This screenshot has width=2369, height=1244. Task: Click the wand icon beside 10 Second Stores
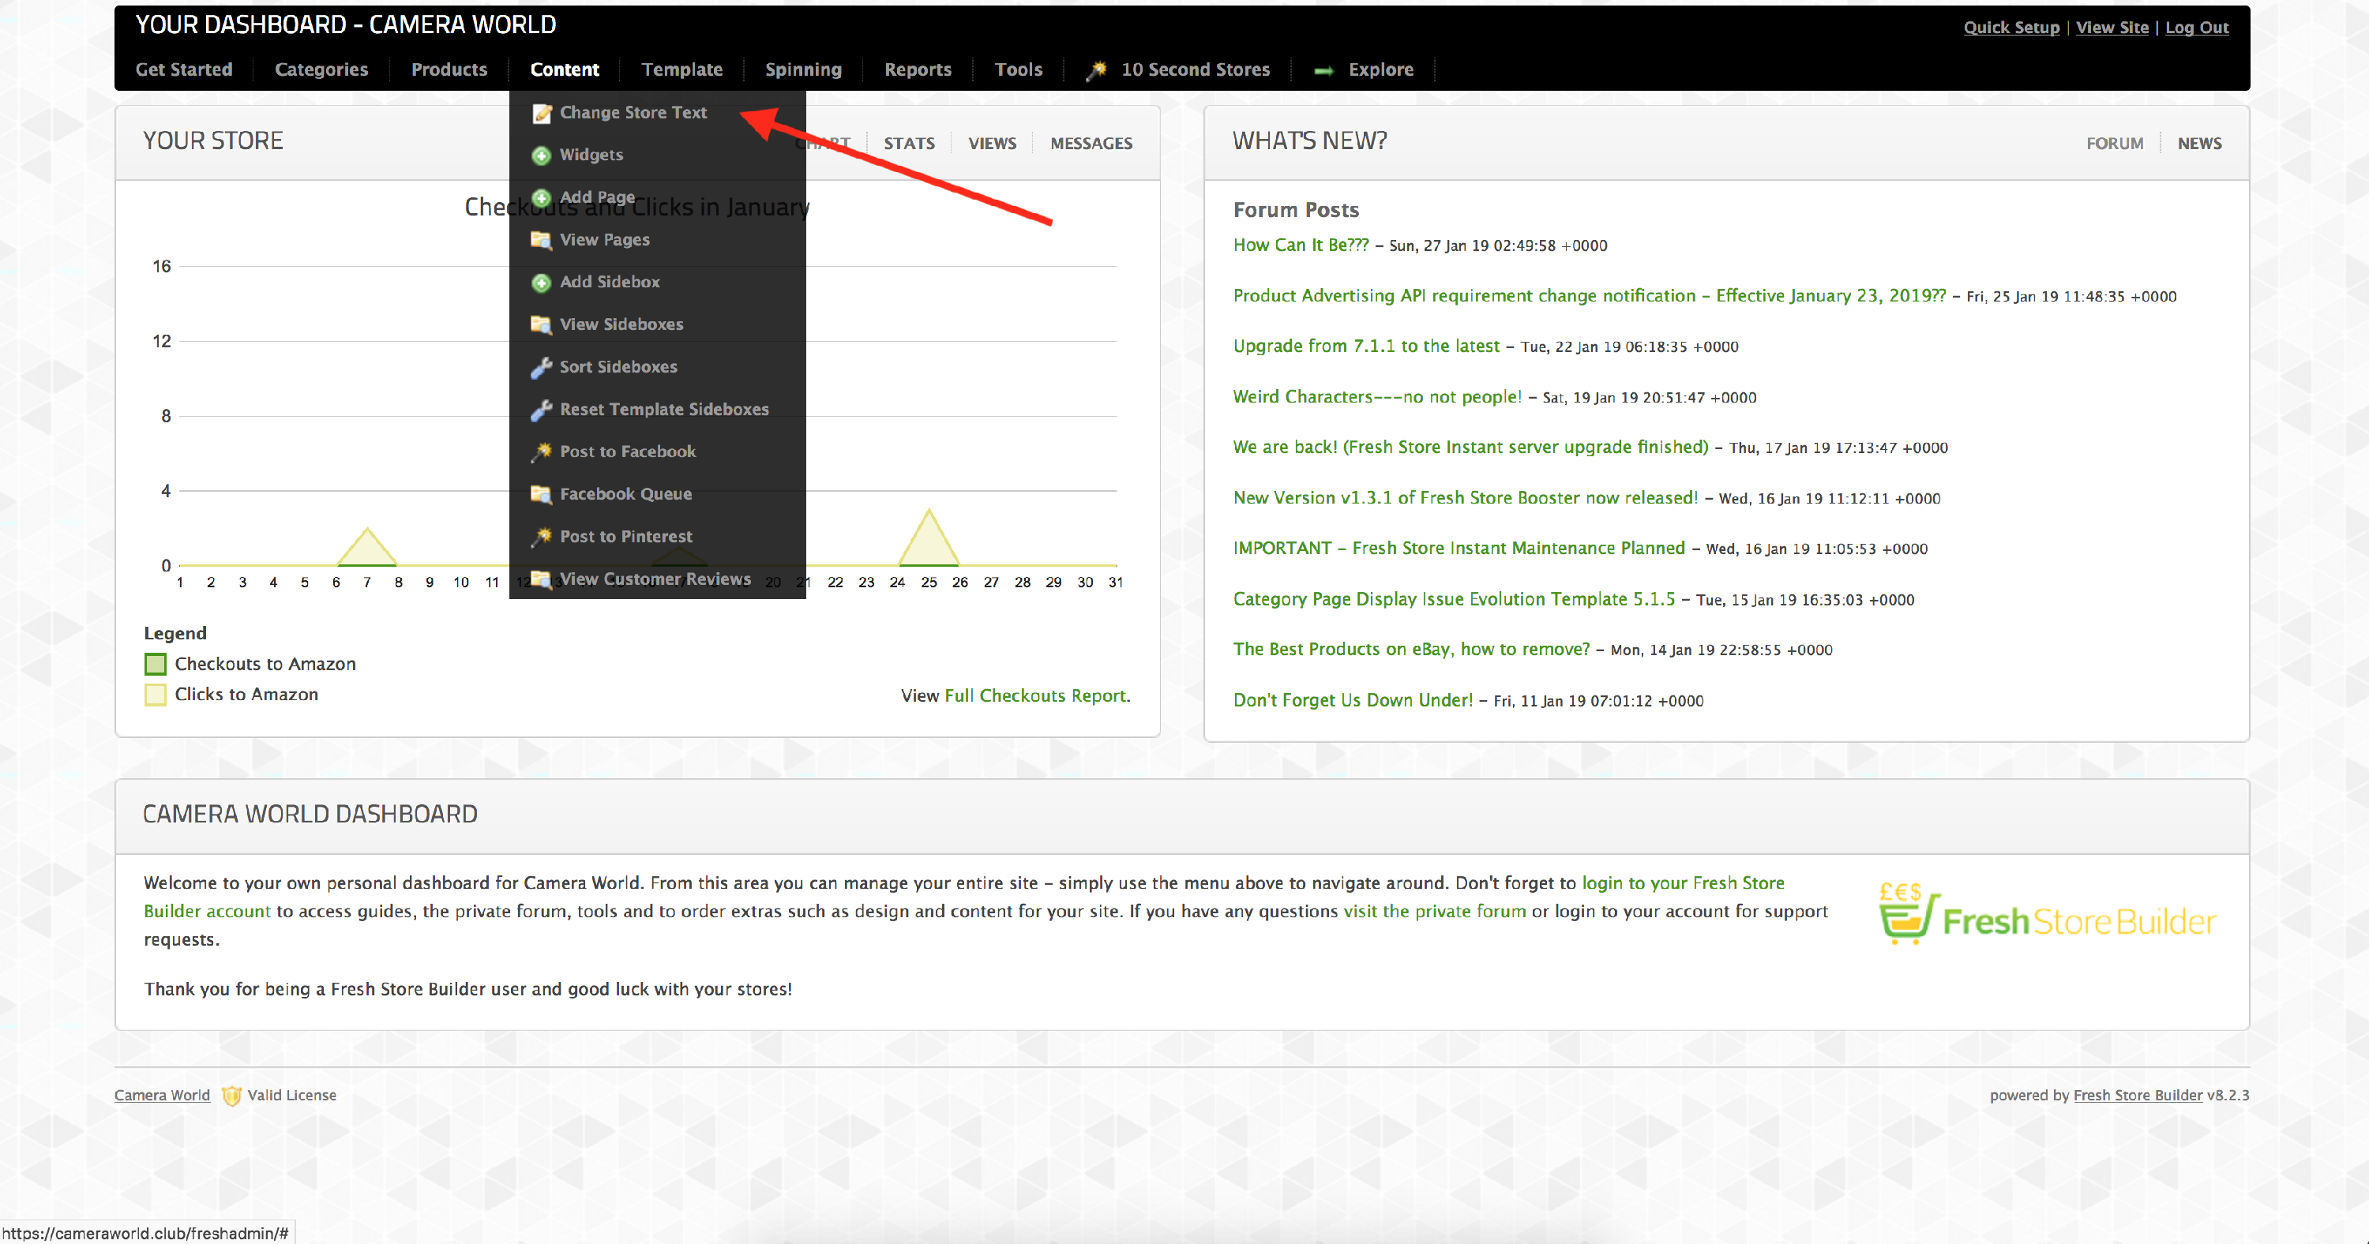click(x=1095, y=70)
